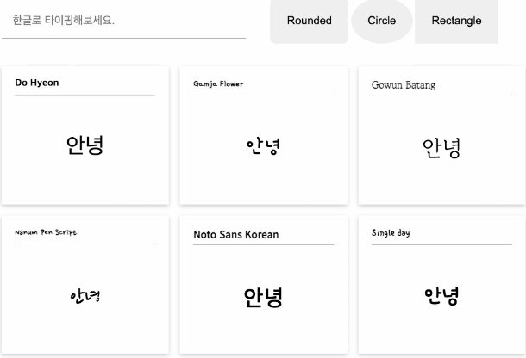Click the 안녕 sample in Nanum Pen Script card

(x=85, y=296)
